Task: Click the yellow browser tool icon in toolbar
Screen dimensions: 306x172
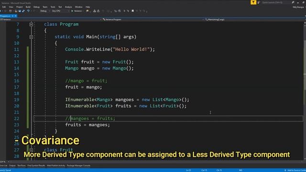Action: click(87, 11)
